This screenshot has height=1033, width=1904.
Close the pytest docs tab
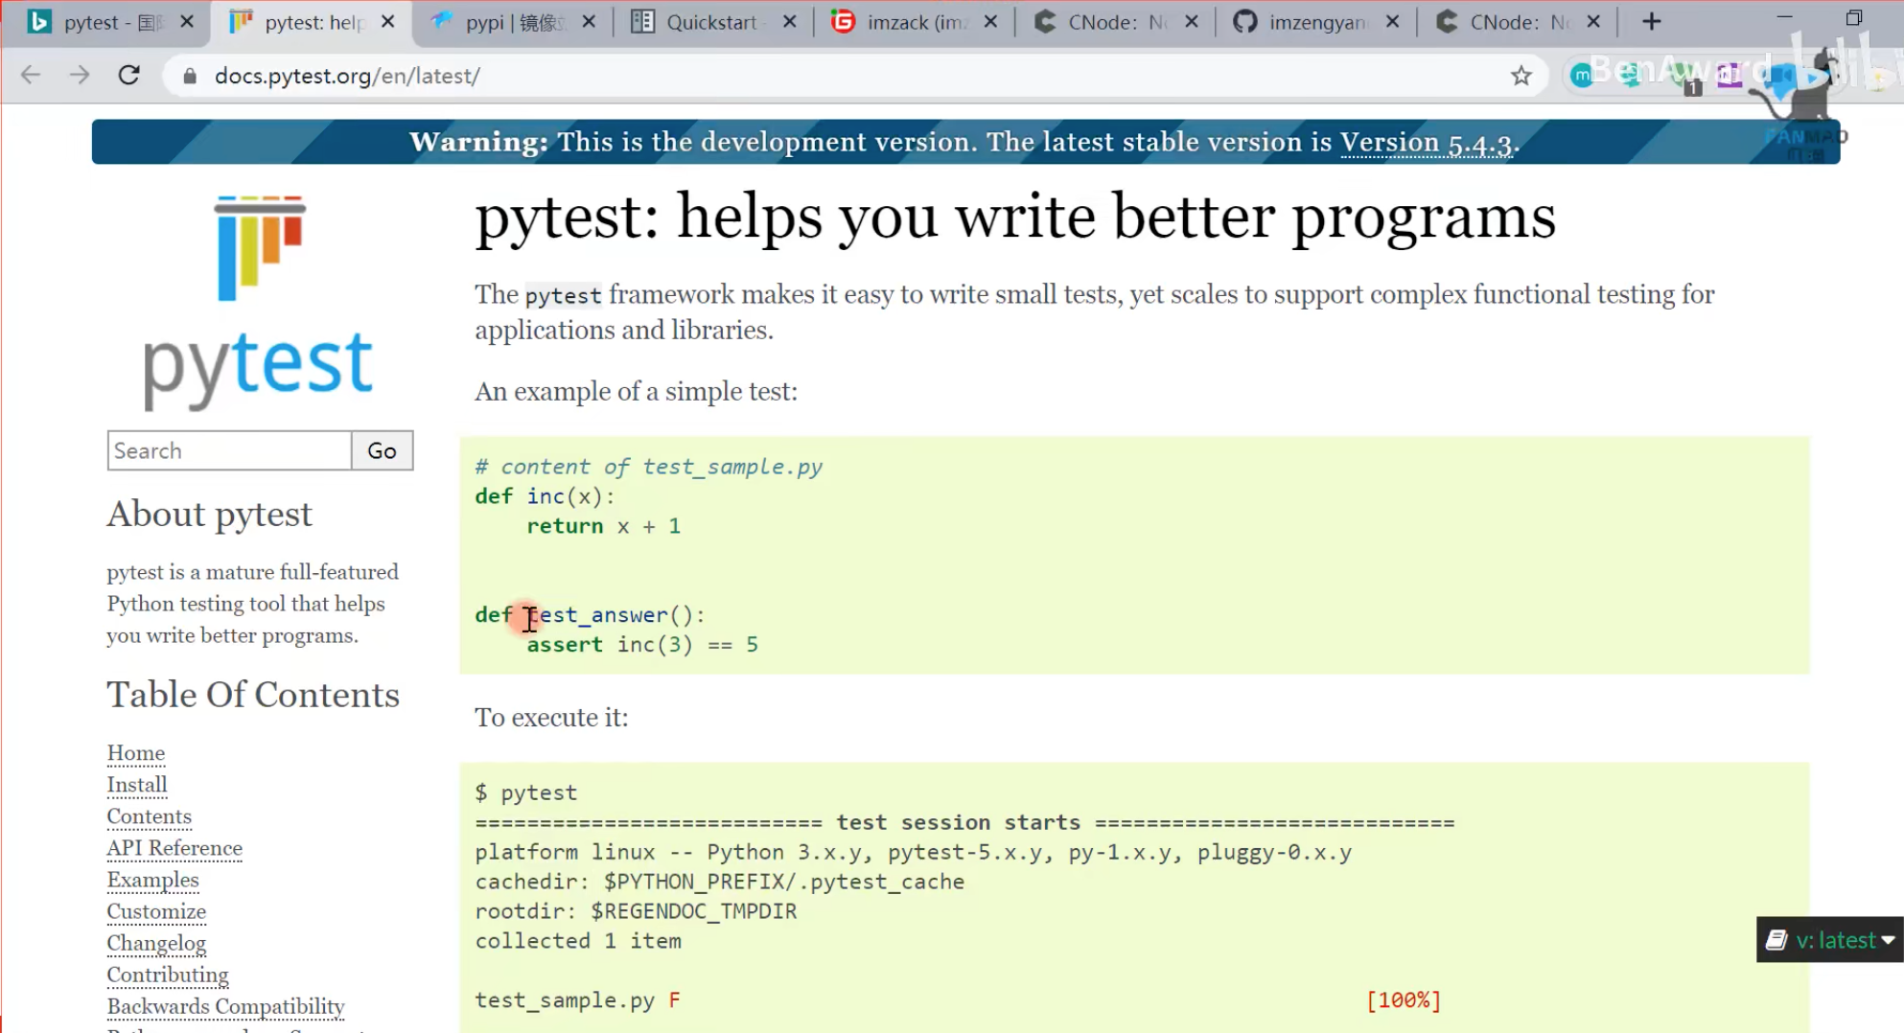(388, 21)
